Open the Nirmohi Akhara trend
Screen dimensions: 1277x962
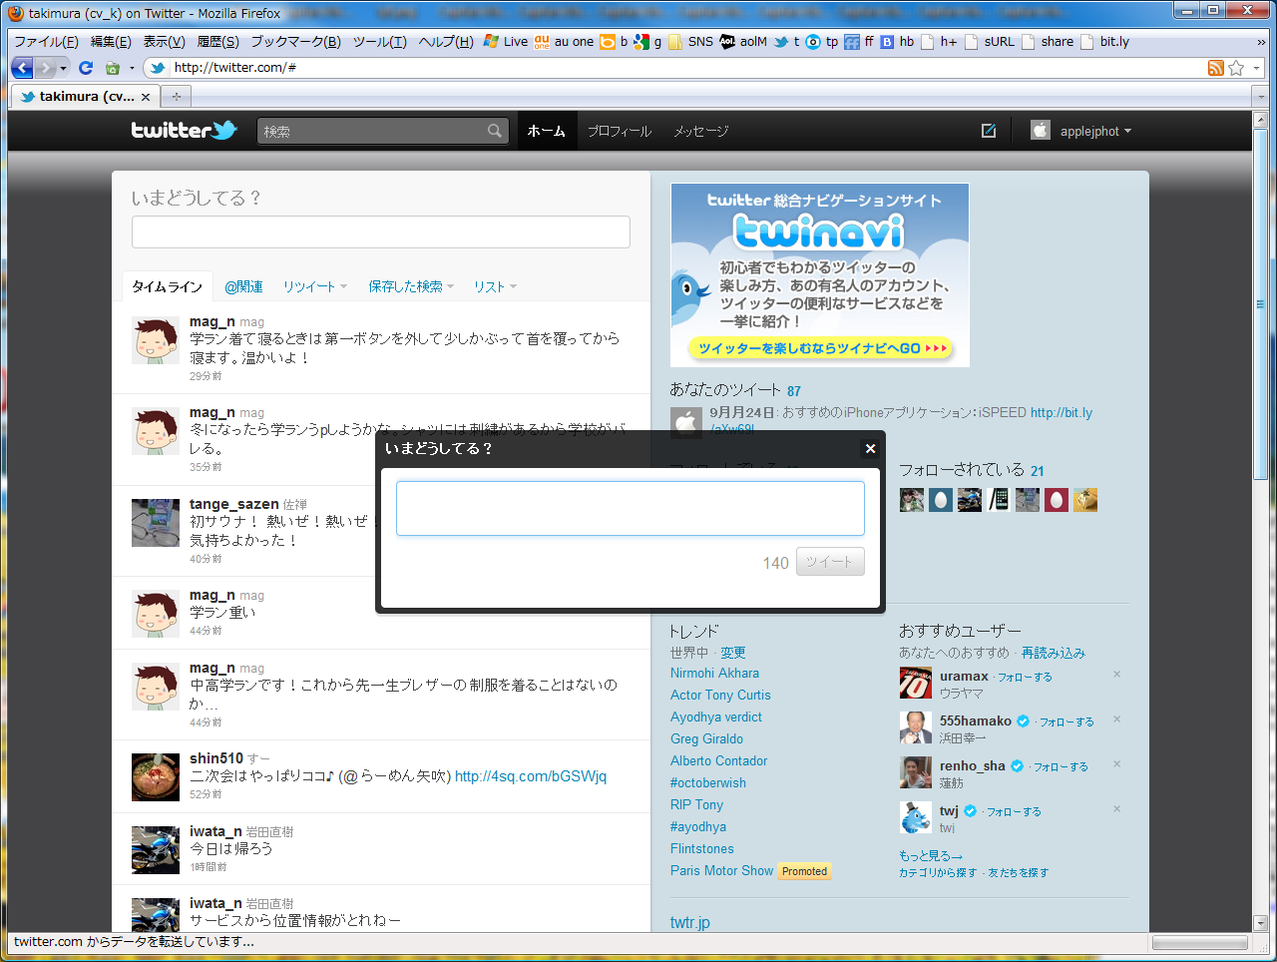[714, 674]
